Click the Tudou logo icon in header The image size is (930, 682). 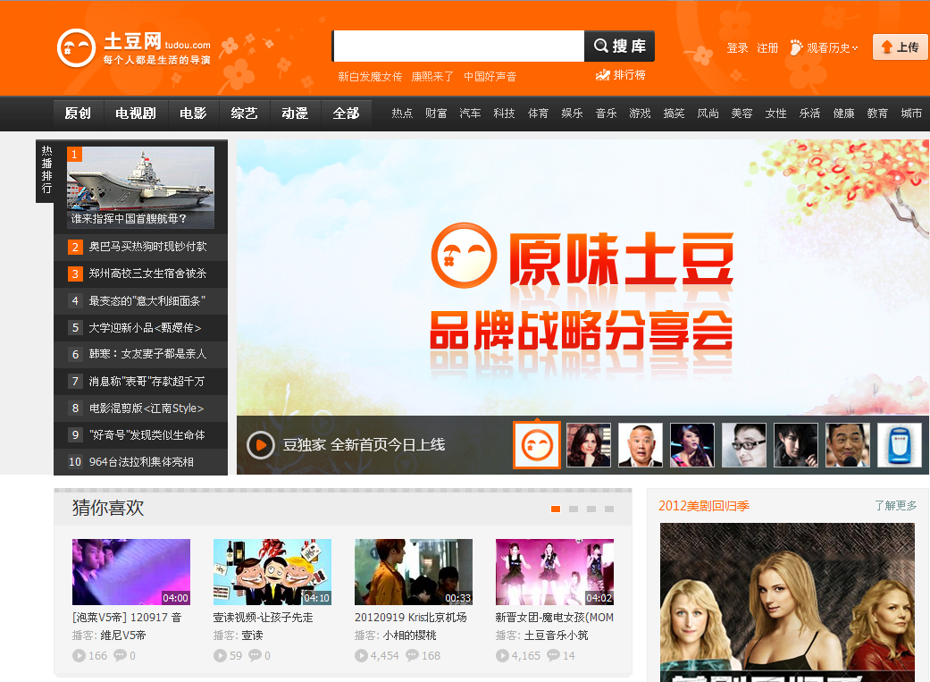[x=76, y=48]
